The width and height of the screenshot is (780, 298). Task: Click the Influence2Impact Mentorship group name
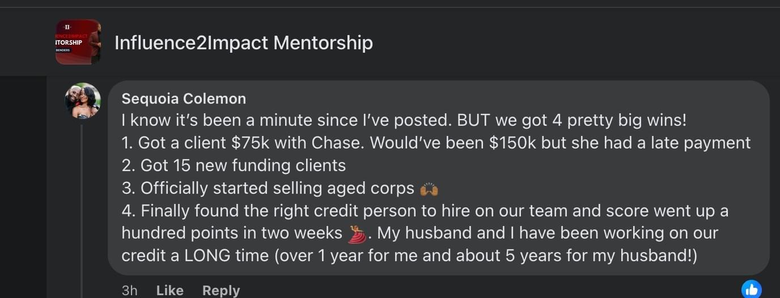click(244, 42)
